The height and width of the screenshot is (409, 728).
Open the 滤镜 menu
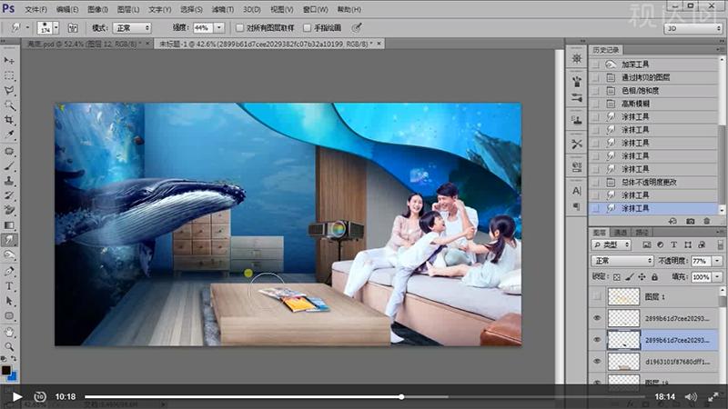[222, 9]
